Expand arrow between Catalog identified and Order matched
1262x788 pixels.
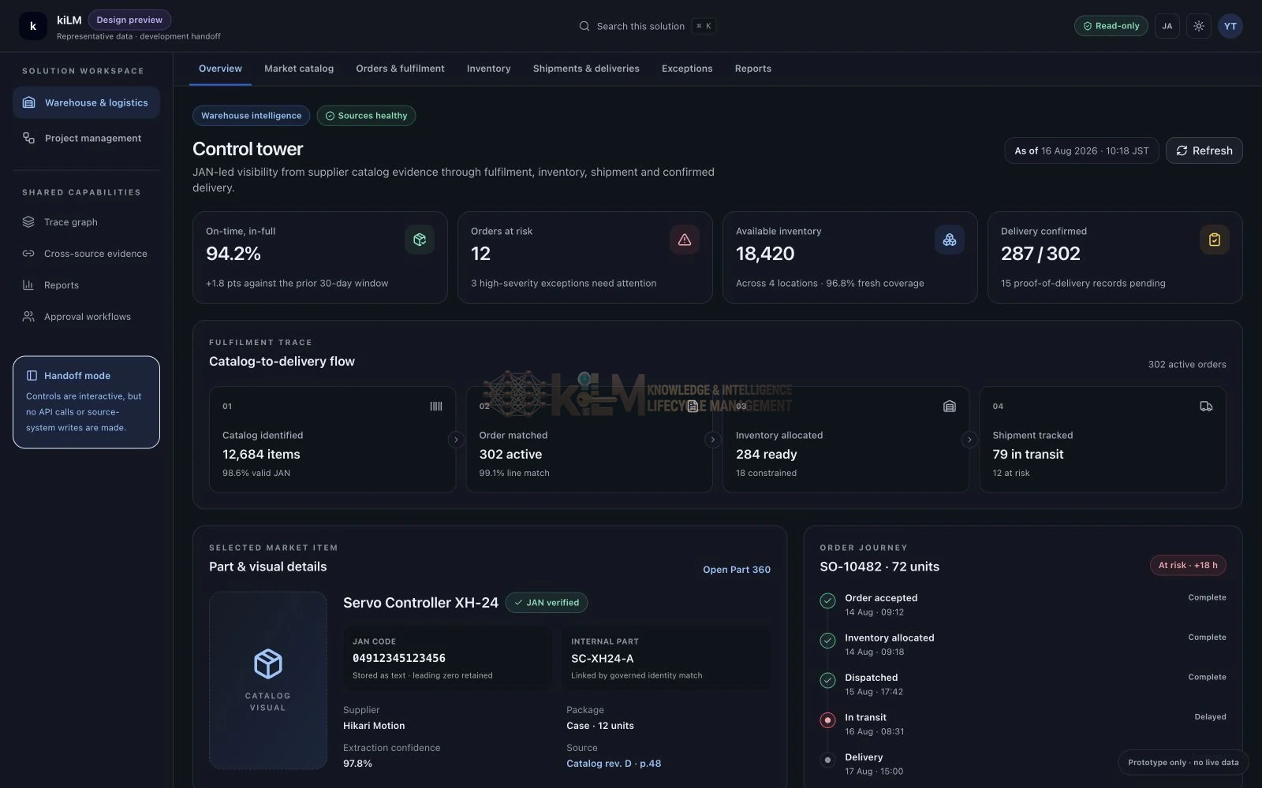click(456, 440)
